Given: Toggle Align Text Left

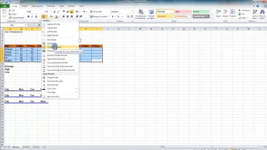Looking at the screenshot, I should [64, 17].
